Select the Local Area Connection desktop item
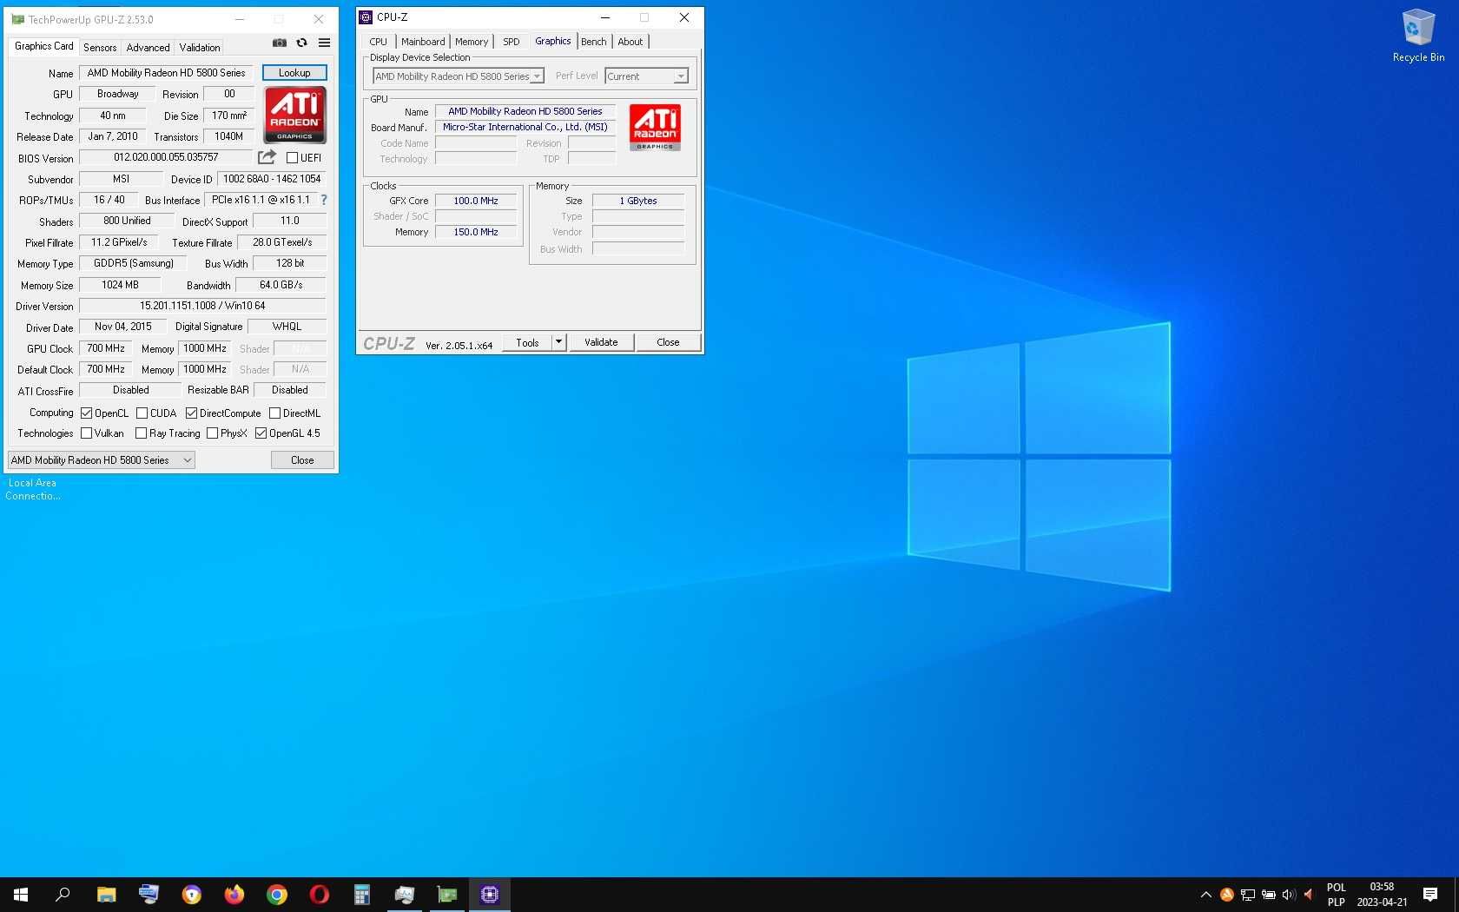The image size is (1459, 912). click(33, 489)
